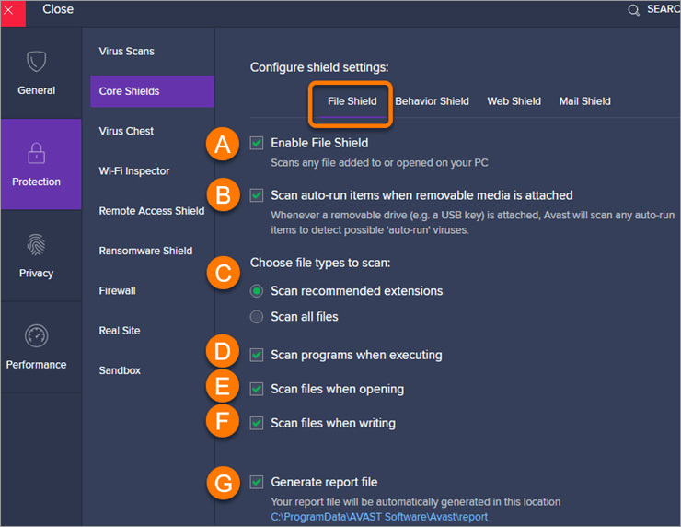Open Ransomware Shield settings
This screenshot has width=681, height=527.
click(x=145, y=251)
